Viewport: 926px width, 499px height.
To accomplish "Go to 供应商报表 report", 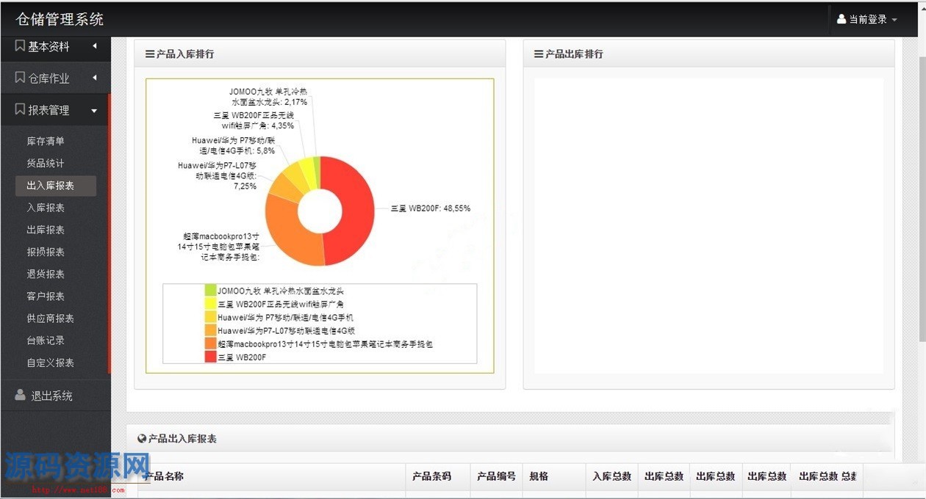I will coord(50,318).
